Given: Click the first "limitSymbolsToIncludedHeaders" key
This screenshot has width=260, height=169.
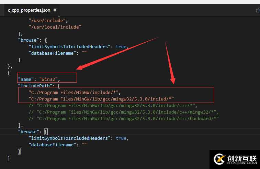Looking at the screenshot, I should click(69, 47).
